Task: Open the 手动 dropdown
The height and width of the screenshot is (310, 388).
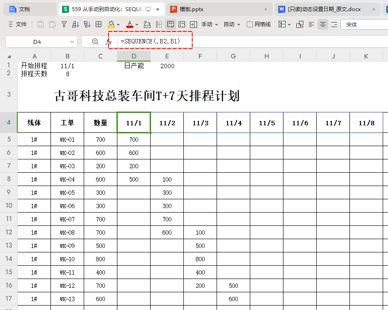Action: point(210,24)
